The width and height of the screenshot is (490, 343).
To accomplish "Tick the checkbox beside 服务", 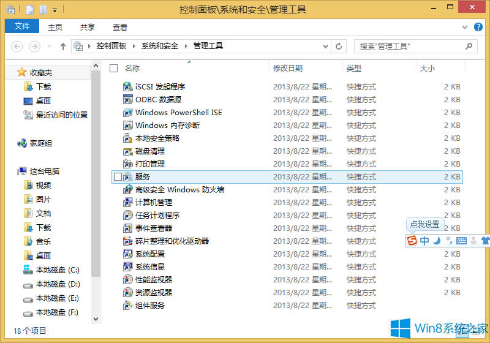I will pos(118,177).
